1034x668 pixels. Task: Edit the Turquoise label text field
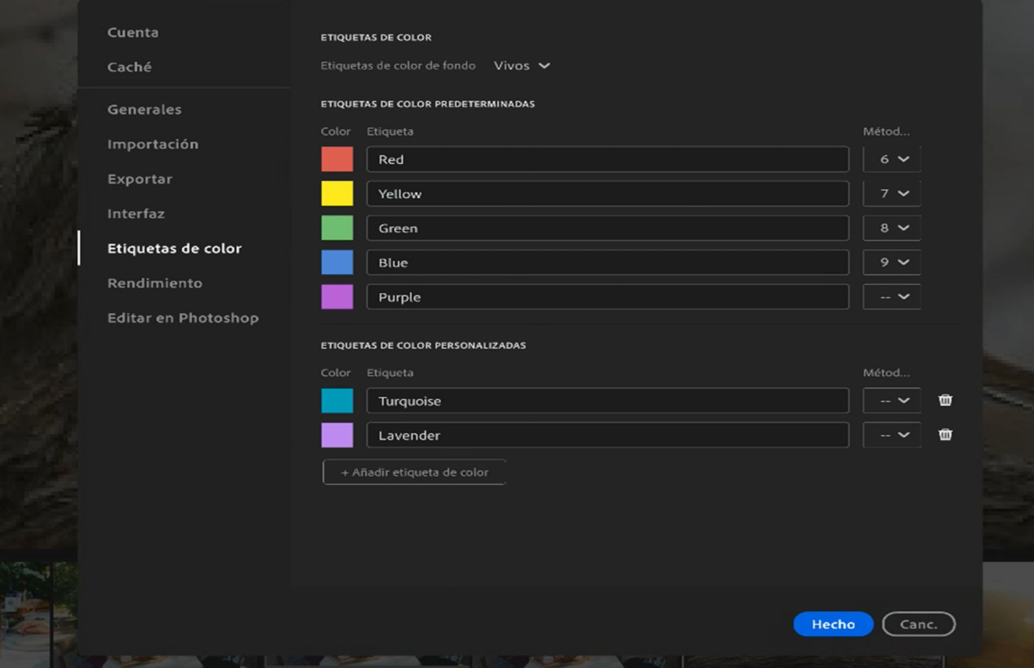[x=608, y=401]
